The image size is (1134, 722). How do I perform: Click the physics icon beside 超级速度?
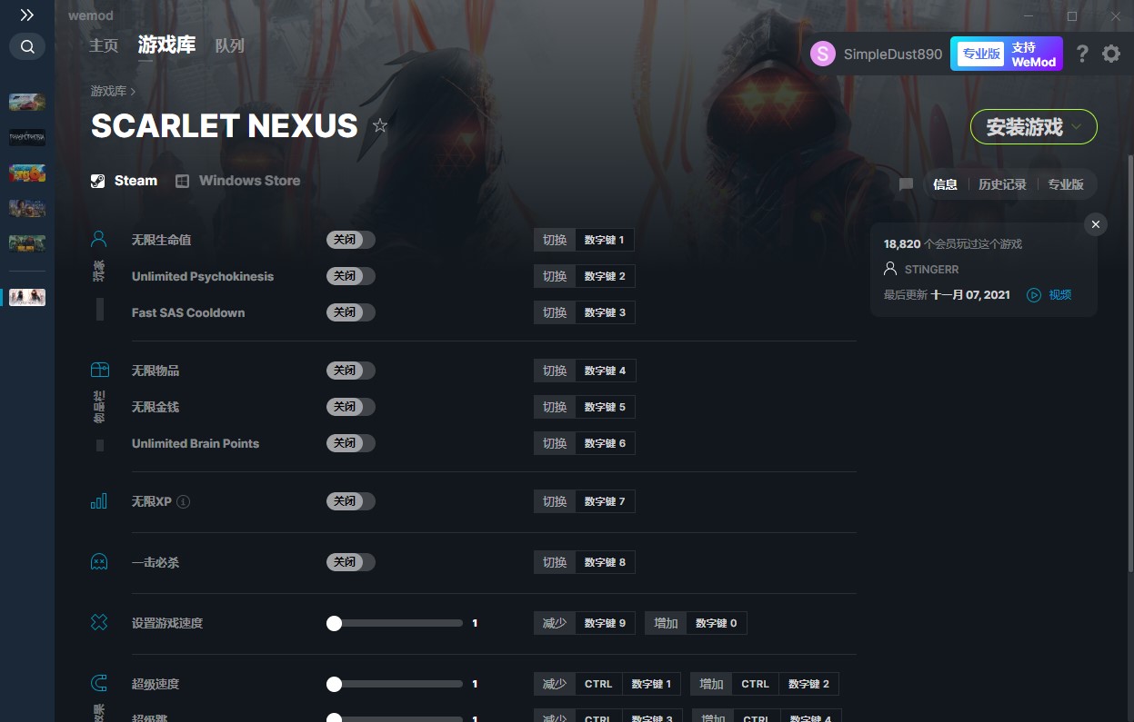99,684
